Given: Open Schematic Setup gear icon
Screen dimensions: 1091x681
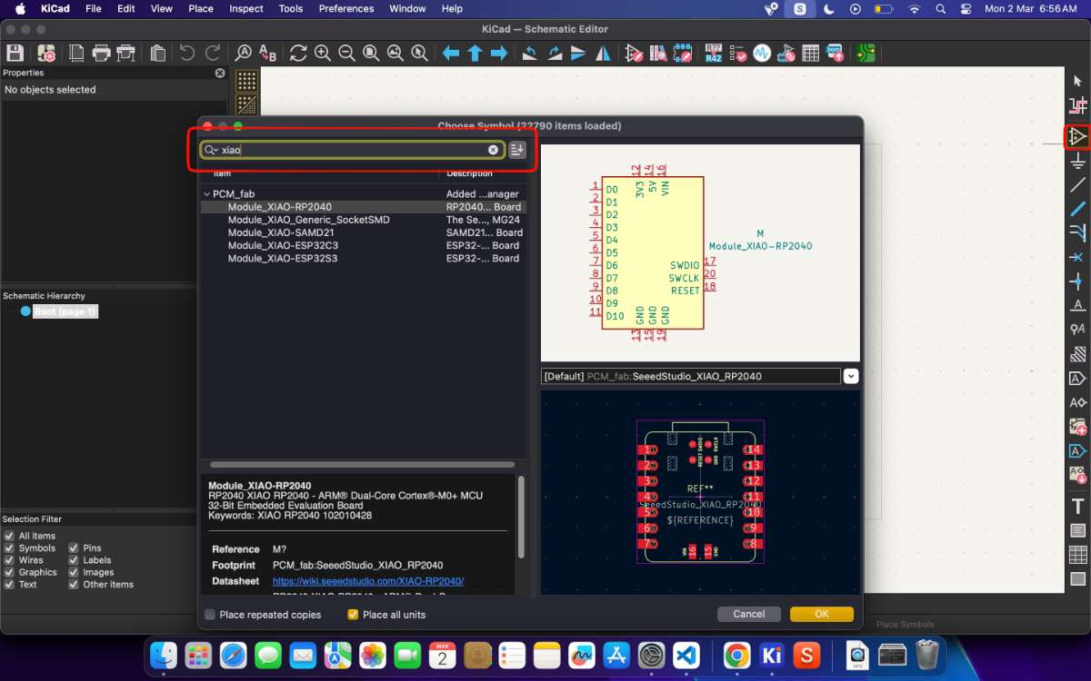Looking at the screenshot, I should [x=46, y=54].
